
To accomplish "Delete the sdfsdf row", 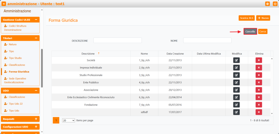I will tap(259, 112).
